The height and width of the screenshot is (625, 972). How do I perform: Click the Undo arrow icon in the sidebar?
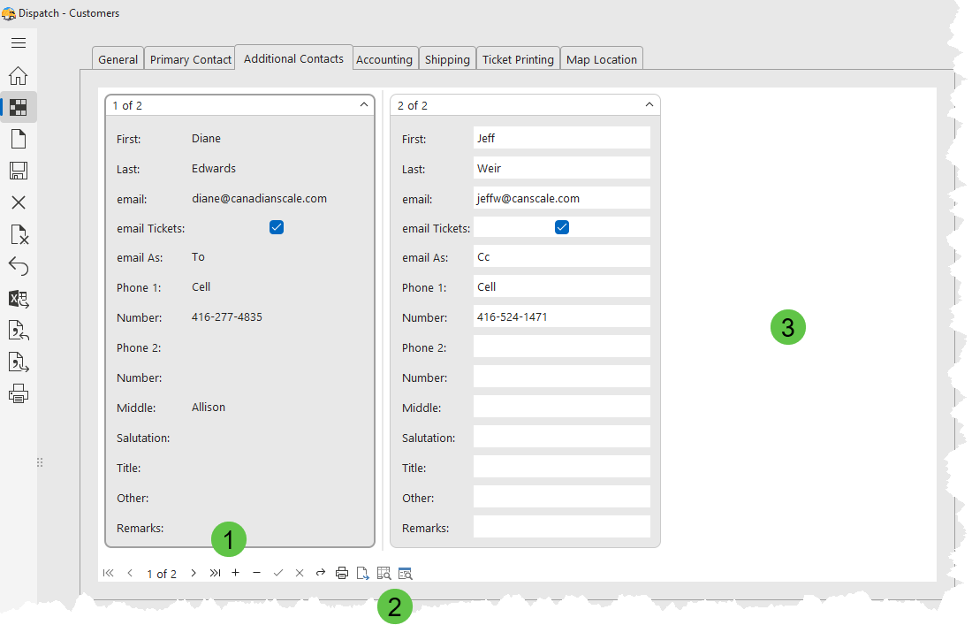pyautogui.click(x=19, y=266)
